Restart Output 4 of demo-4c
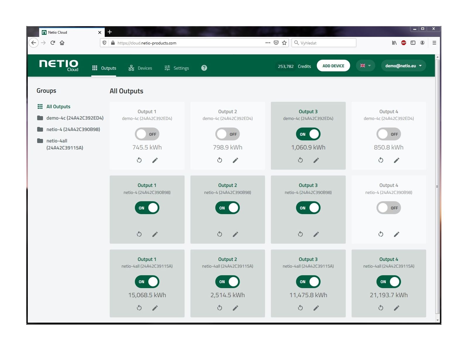The width and height of the screenshot is (468, 351). (381, 160)
